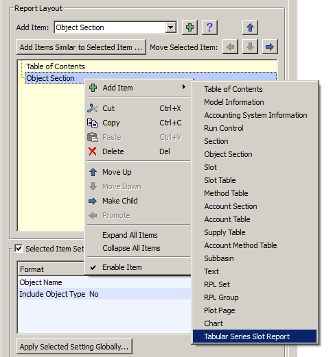
Task: Toggle the Selected Item Settings checkbox
Action: pos(19,248)
